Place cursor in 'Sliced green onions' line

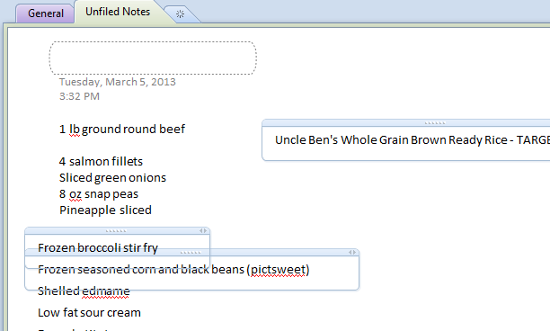(x=112, y=178)
